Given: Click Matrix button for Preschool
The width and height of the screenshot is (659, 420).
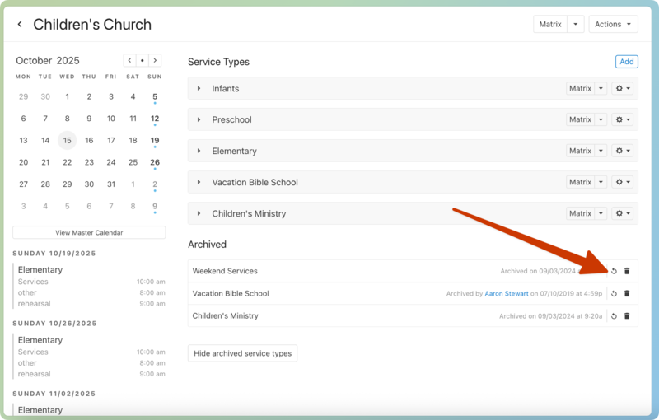Looking at the screenshot, I should (x=580, y=119).
